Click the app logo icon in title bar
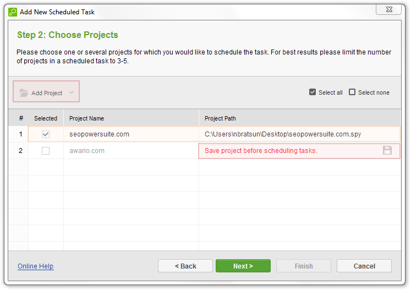 tap(13, 12)
